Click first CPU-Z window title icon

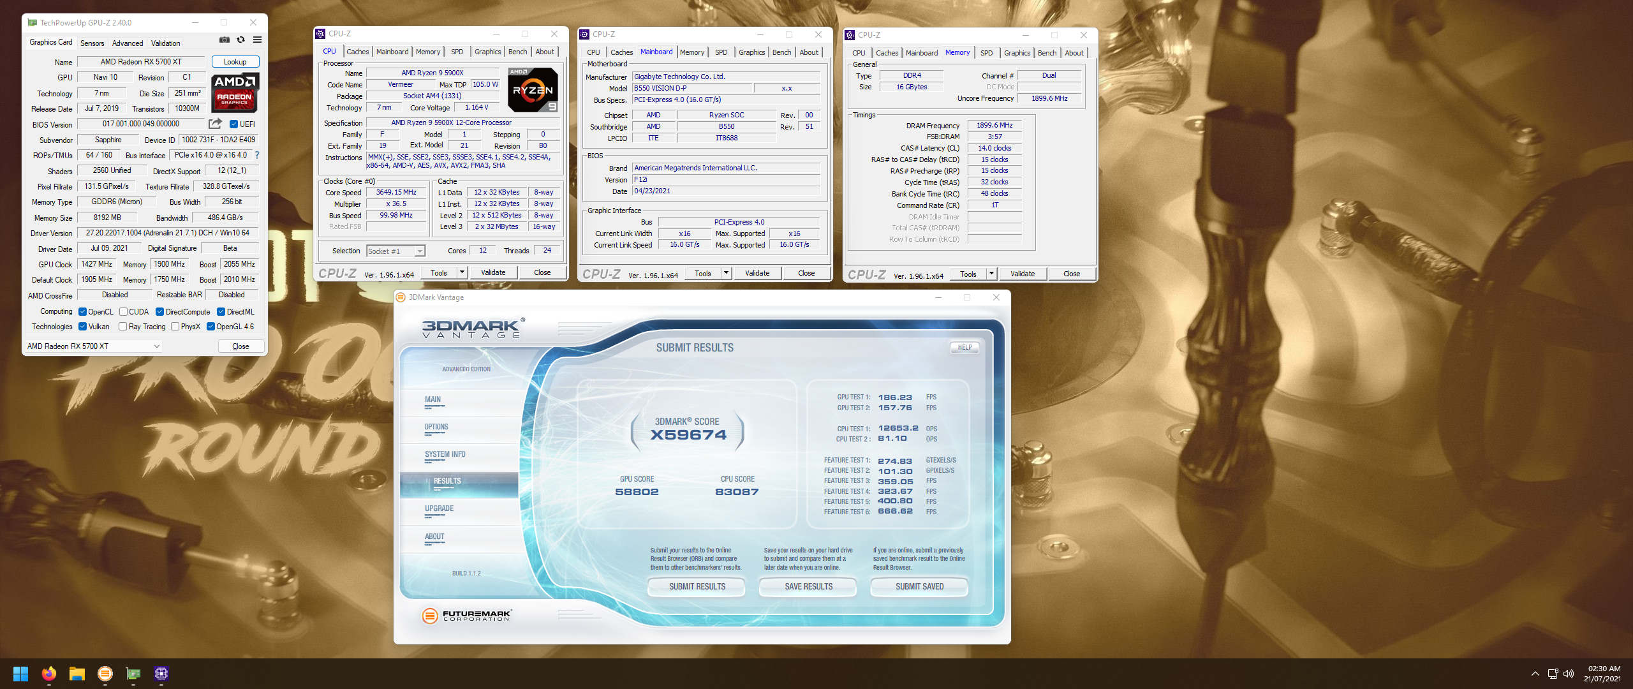tap(320, 34)
